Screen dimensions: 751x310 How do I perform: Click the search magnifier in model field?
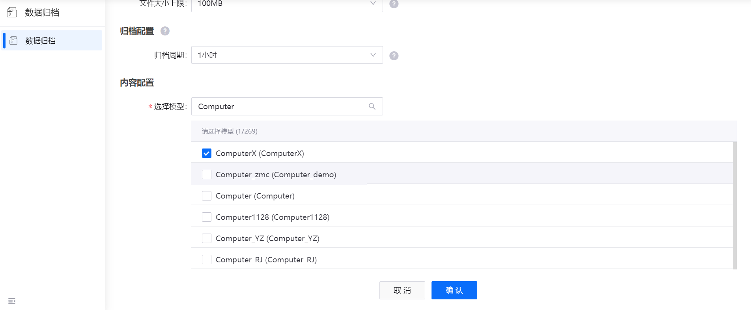click(x=372, y=106)
